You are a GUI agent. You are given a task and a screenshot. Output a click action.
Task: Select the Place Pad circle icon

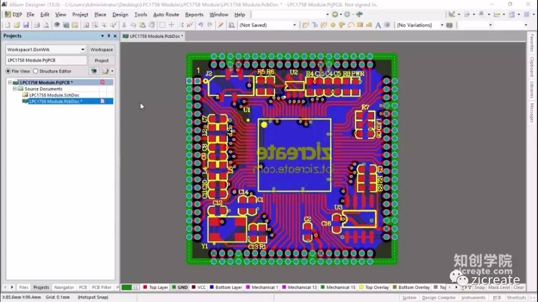(333, 25)
